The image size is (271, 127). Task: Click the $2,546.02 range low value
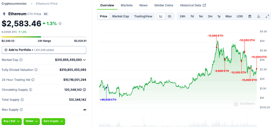[x=8, y=41]
